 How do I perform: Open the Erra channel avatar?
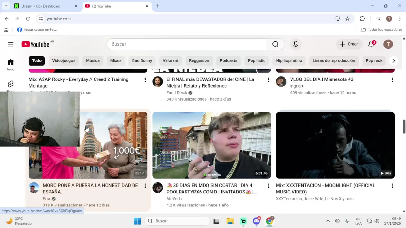[34, 187]
